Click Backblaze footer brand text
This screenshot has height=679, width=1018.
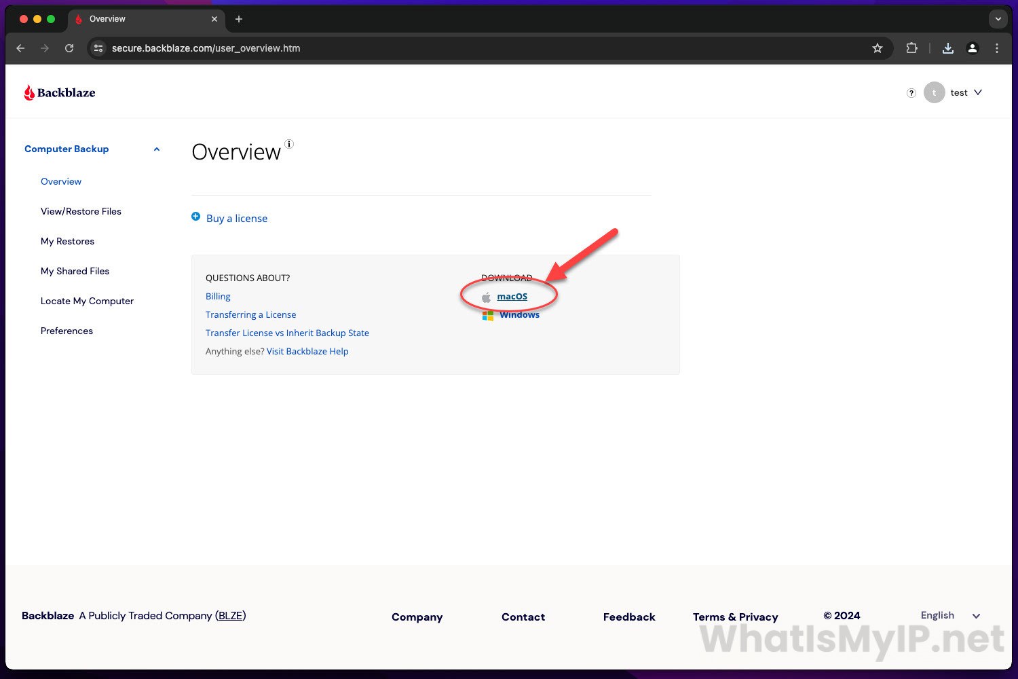48,616
